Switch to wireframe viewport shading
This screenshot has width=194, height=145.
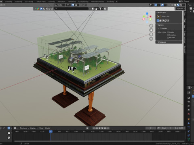pos(173,5)
